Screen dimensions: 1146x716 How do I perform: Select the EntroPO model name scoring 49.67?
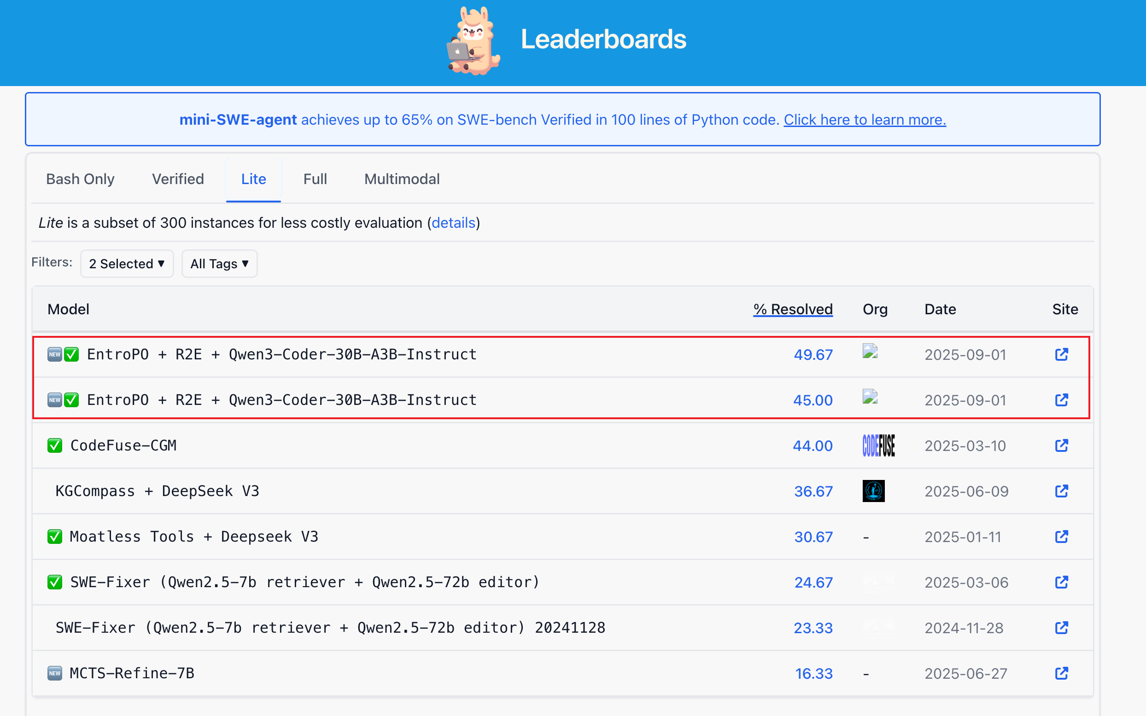coord(282,354)
